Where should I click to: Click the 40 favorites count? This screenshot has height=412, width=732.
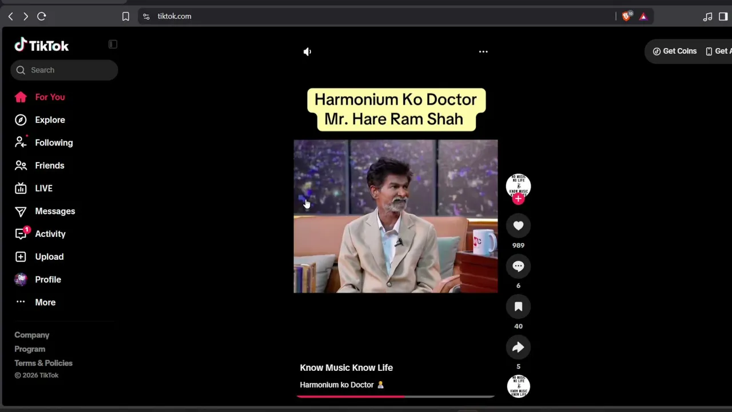click(x=518, y=326)
